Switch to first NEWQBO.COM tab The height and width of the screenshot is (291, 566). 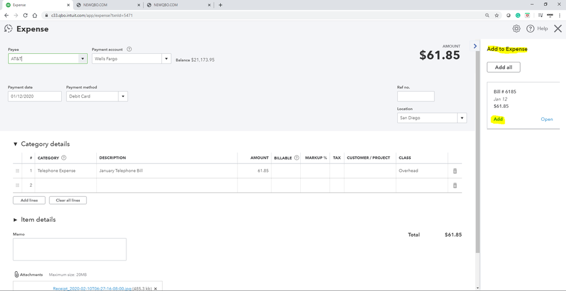[x=108, y=5]
